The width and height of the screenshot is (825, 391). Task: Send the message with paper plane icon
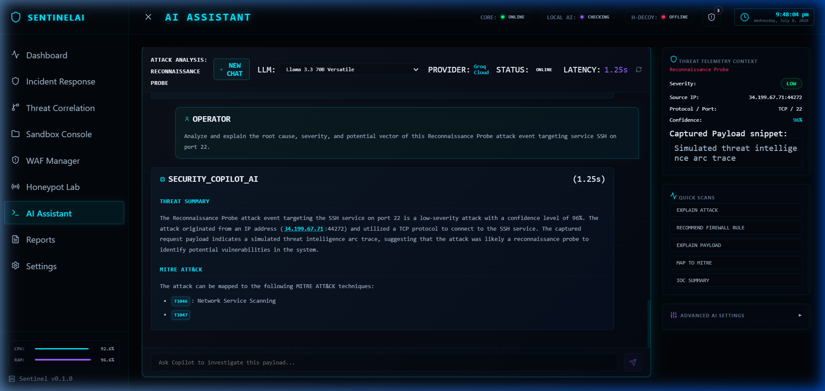click(x=633, y=362)
